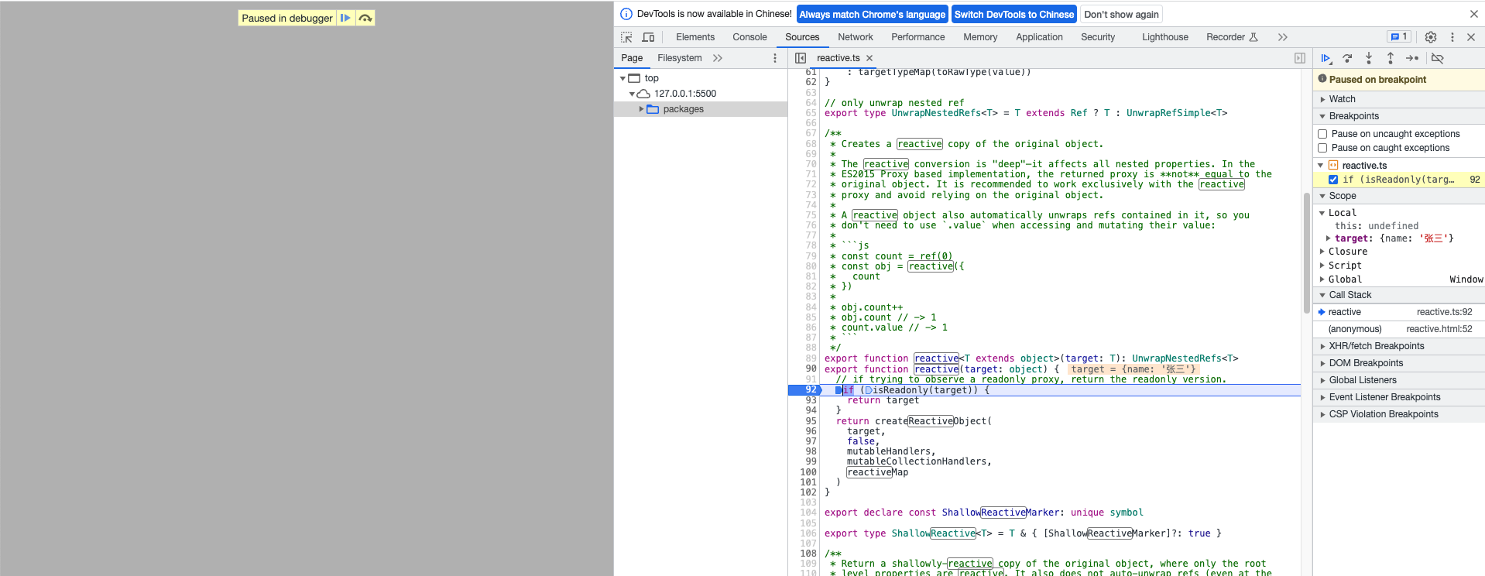The image size is (1485, 576).
Task: Collapse reactive.ts breakpoint group
Action: pos(1321,166)
